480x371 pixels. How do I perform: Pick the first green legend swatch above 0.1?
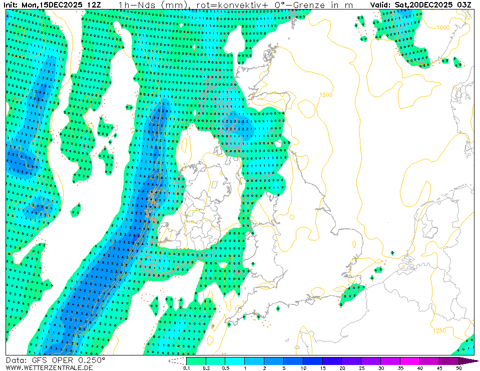pos(196,360)
